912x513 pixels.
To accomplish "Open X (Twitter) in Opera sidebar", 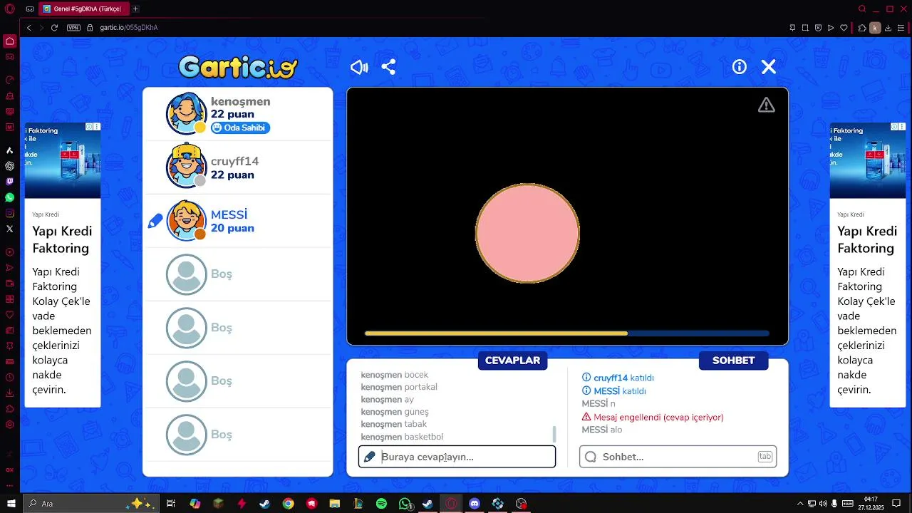I will pyautogui.click(x=10, y=229).
